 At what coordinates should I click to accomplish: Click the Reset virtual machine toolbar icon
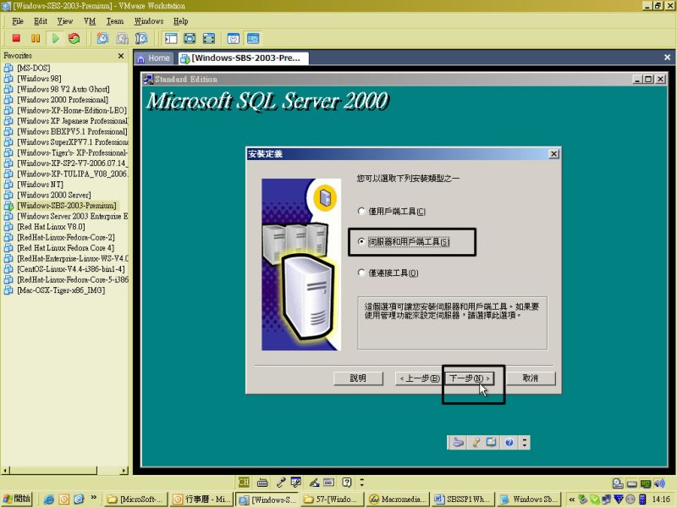point(74,38)
